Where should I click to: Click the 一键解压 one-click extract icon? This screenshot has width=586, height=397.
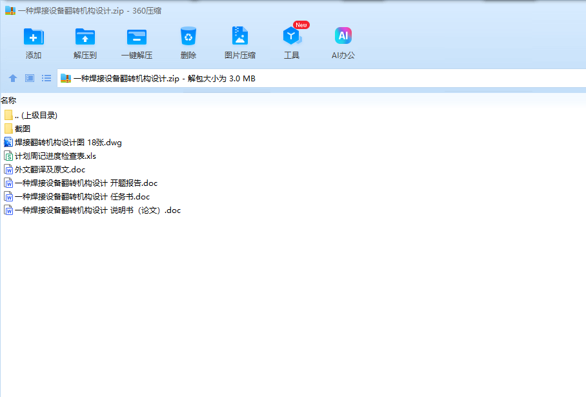pyautogui.click(x=137, y=37)
